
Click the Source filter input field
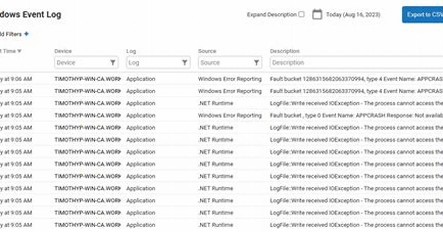(x=230, y=62)
